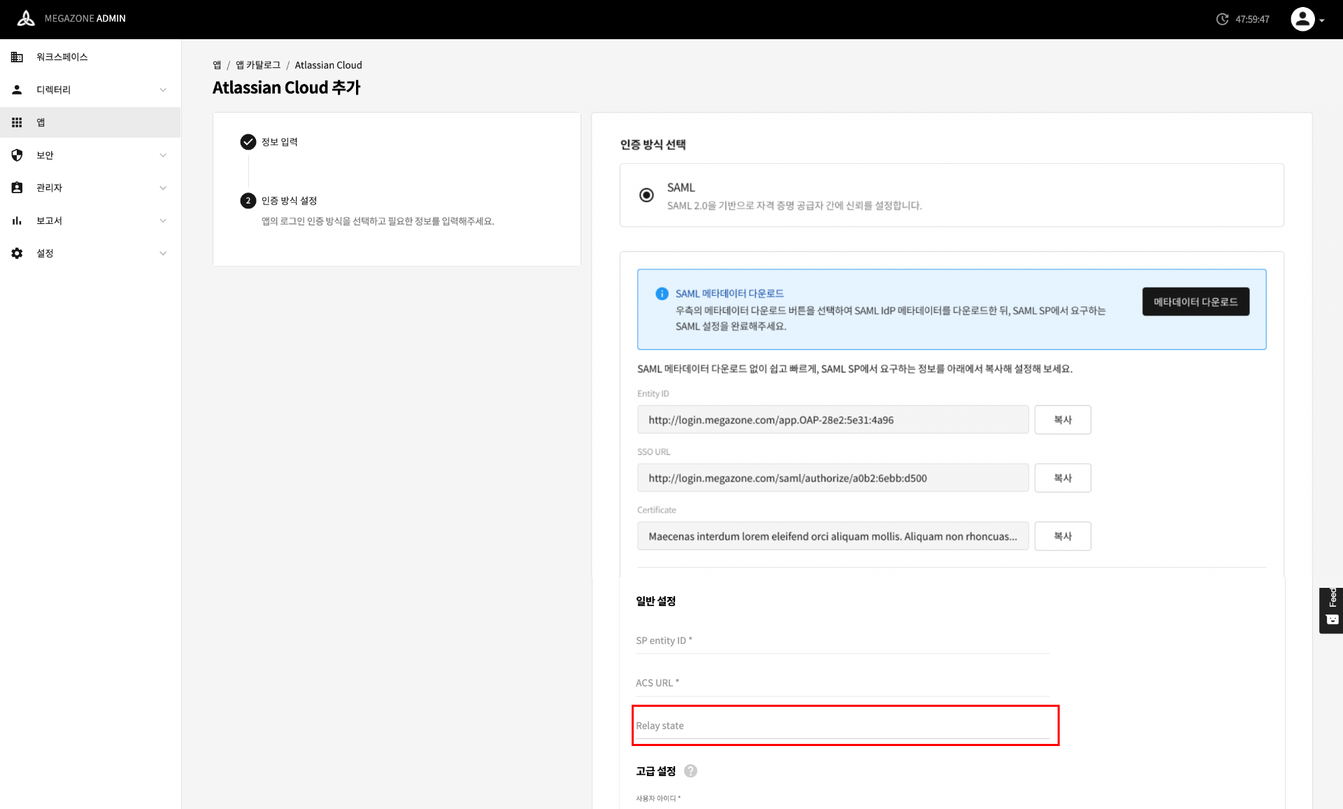
Task: Copy the SSO URL with 복사 button
Action: pos(1063,478)
